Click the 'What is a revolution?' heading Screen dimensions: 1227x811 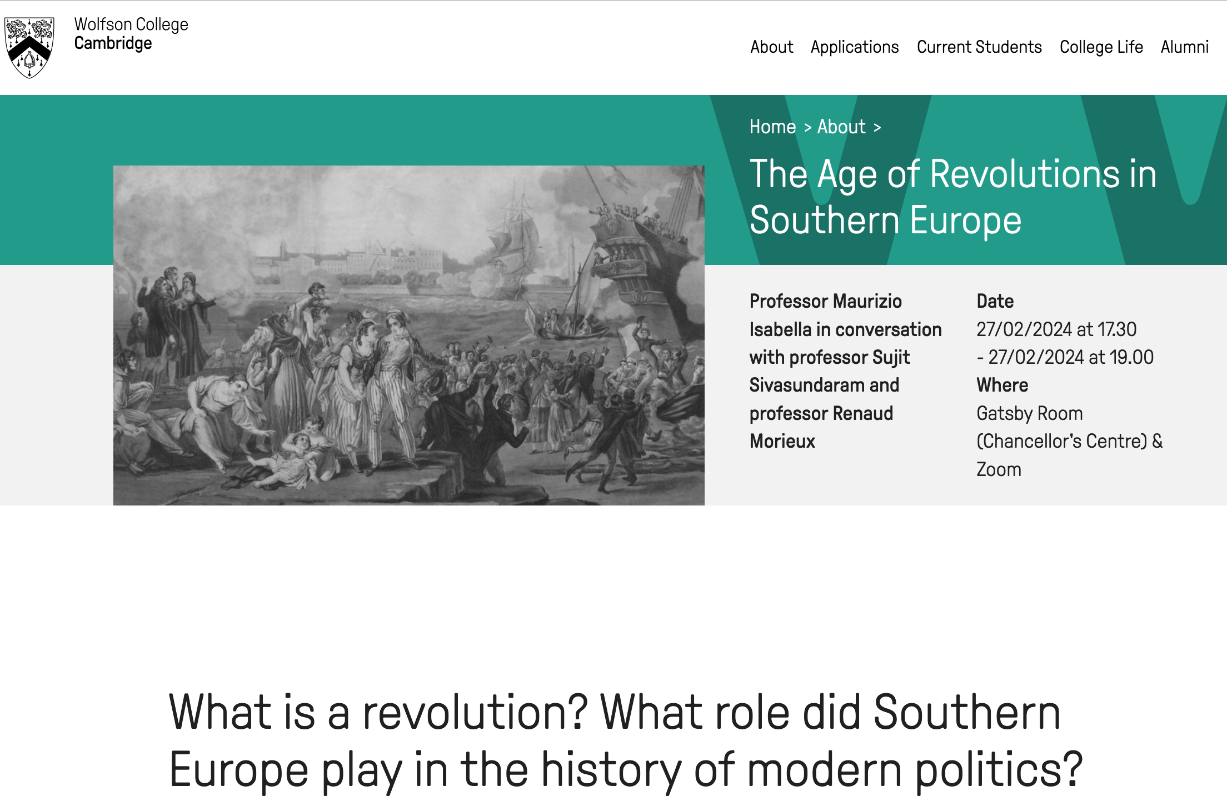tap(626, 740)
